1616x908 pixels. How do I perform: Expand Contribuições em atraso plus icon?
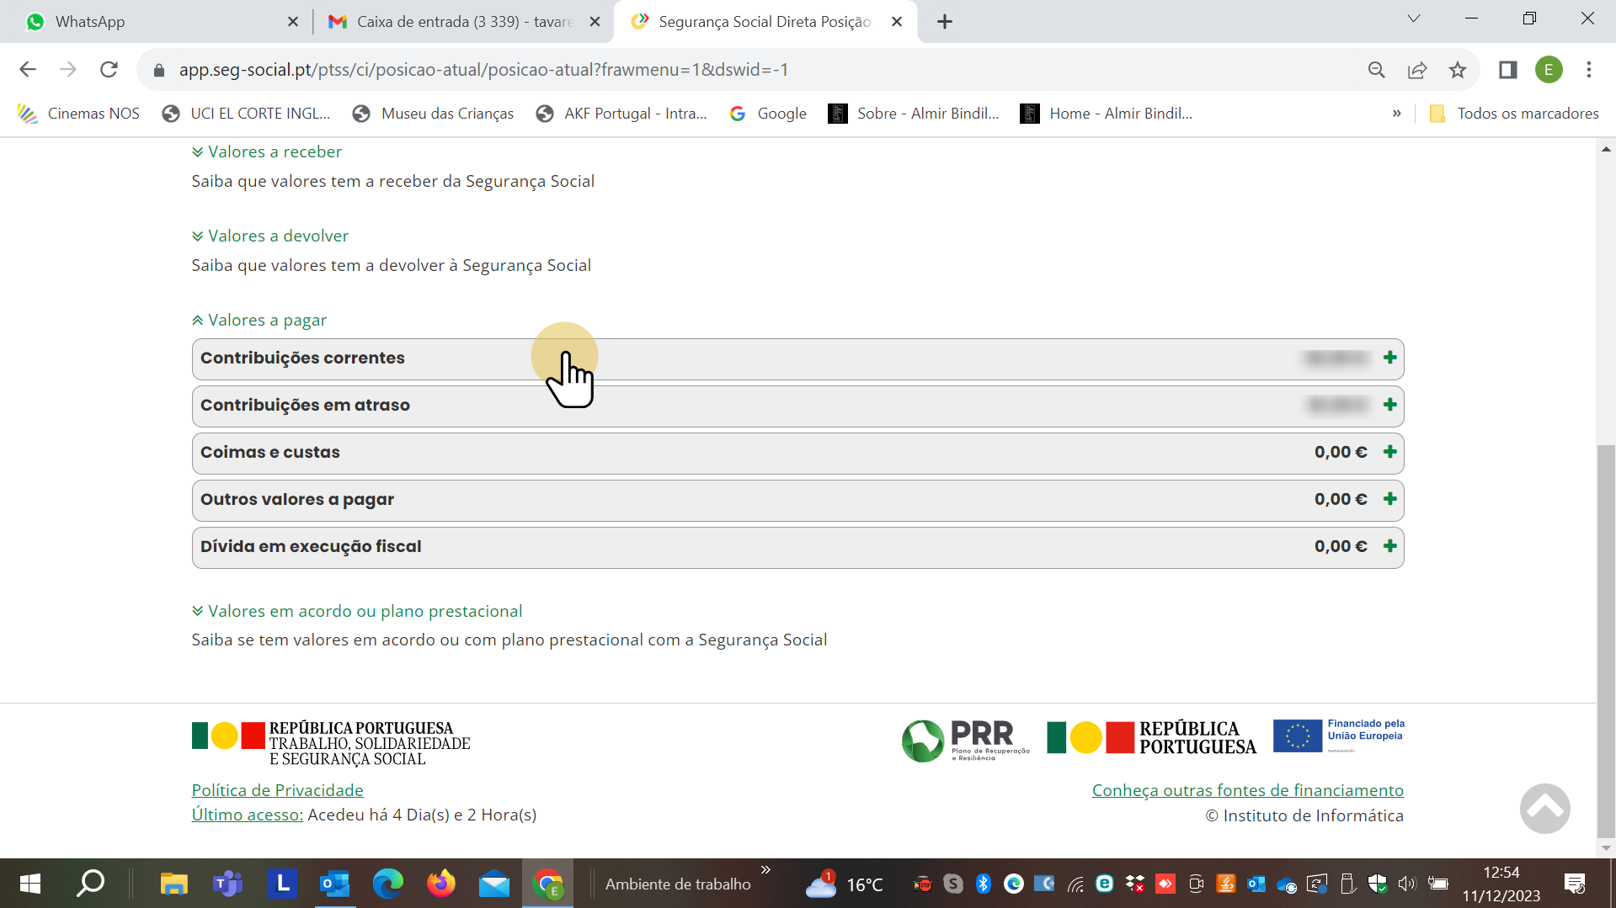(x=1389, y=405)
